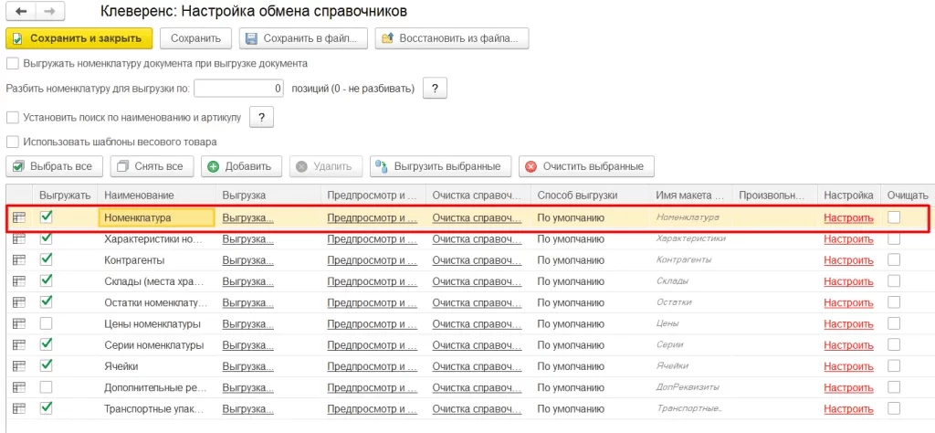Click the position count input field
935x433 pixels.
[x=239, y=89]
